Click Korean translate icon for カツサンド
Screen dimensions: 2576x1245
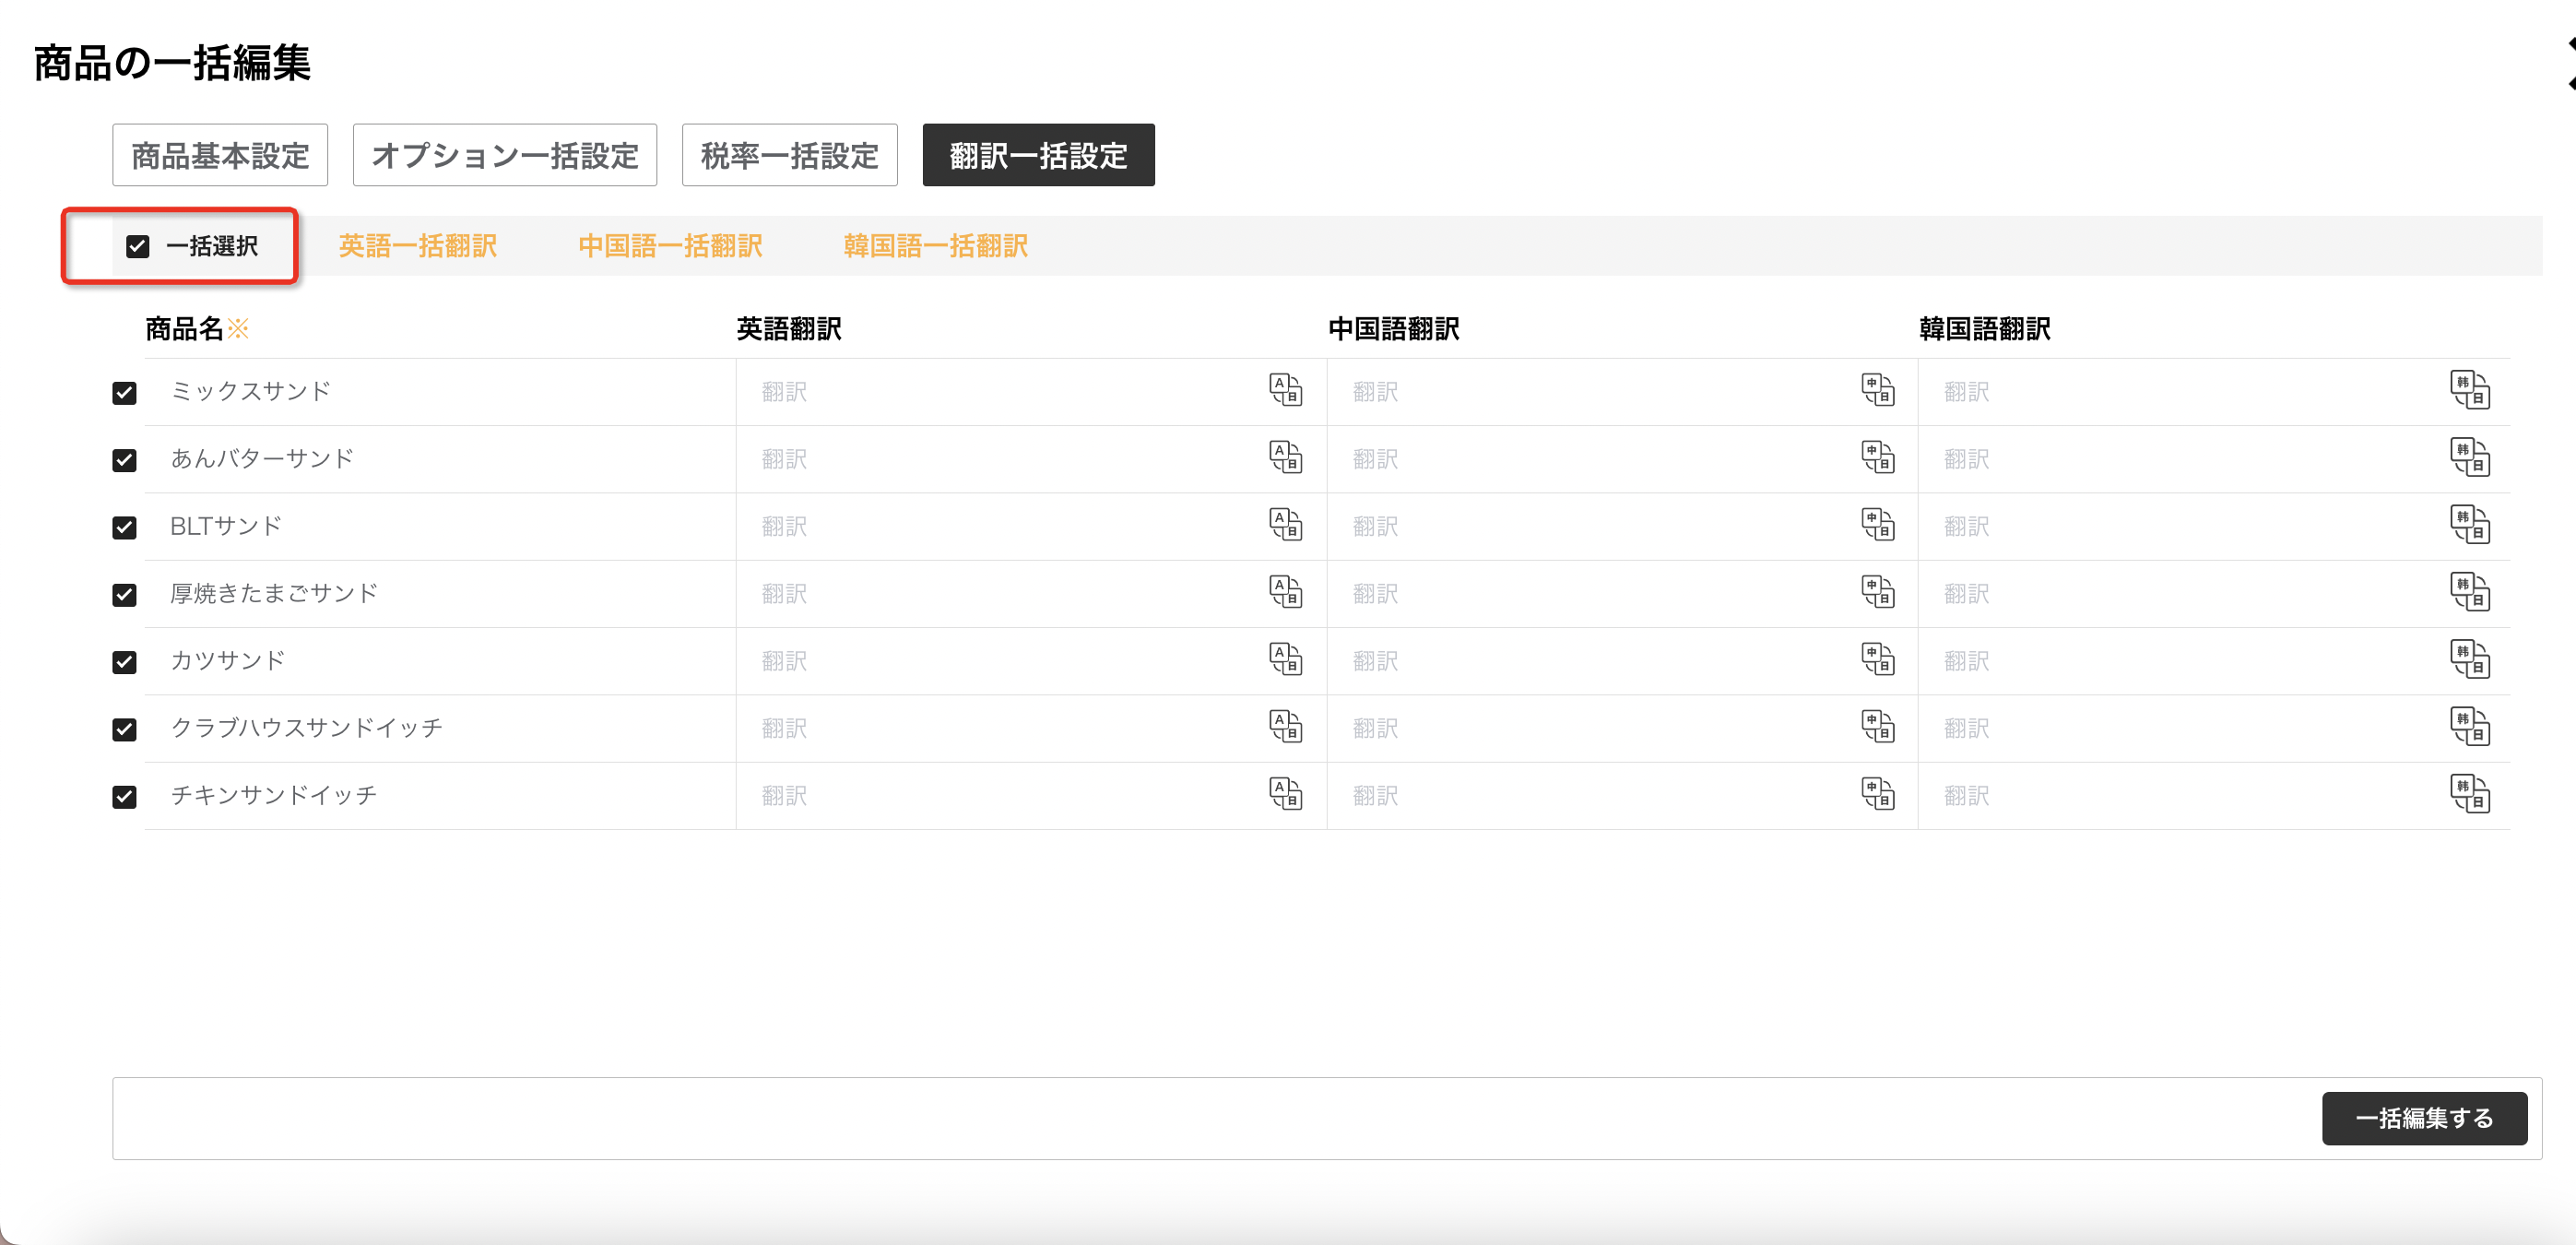coord(2470,659)
